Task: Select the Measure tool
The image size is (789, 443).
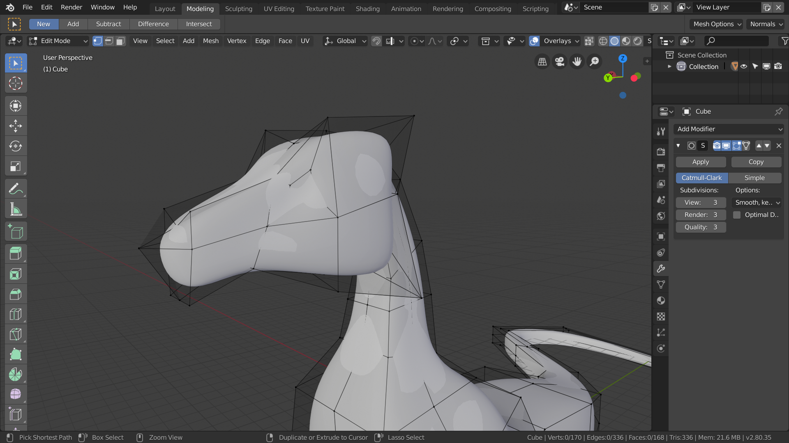Action: coord(16,210)
